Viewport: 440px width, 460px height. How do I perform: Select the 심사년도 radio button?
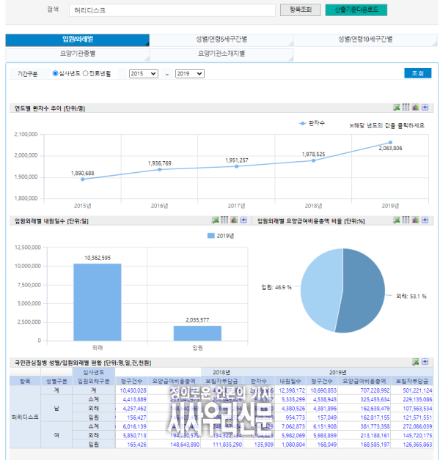coord(56,73)
